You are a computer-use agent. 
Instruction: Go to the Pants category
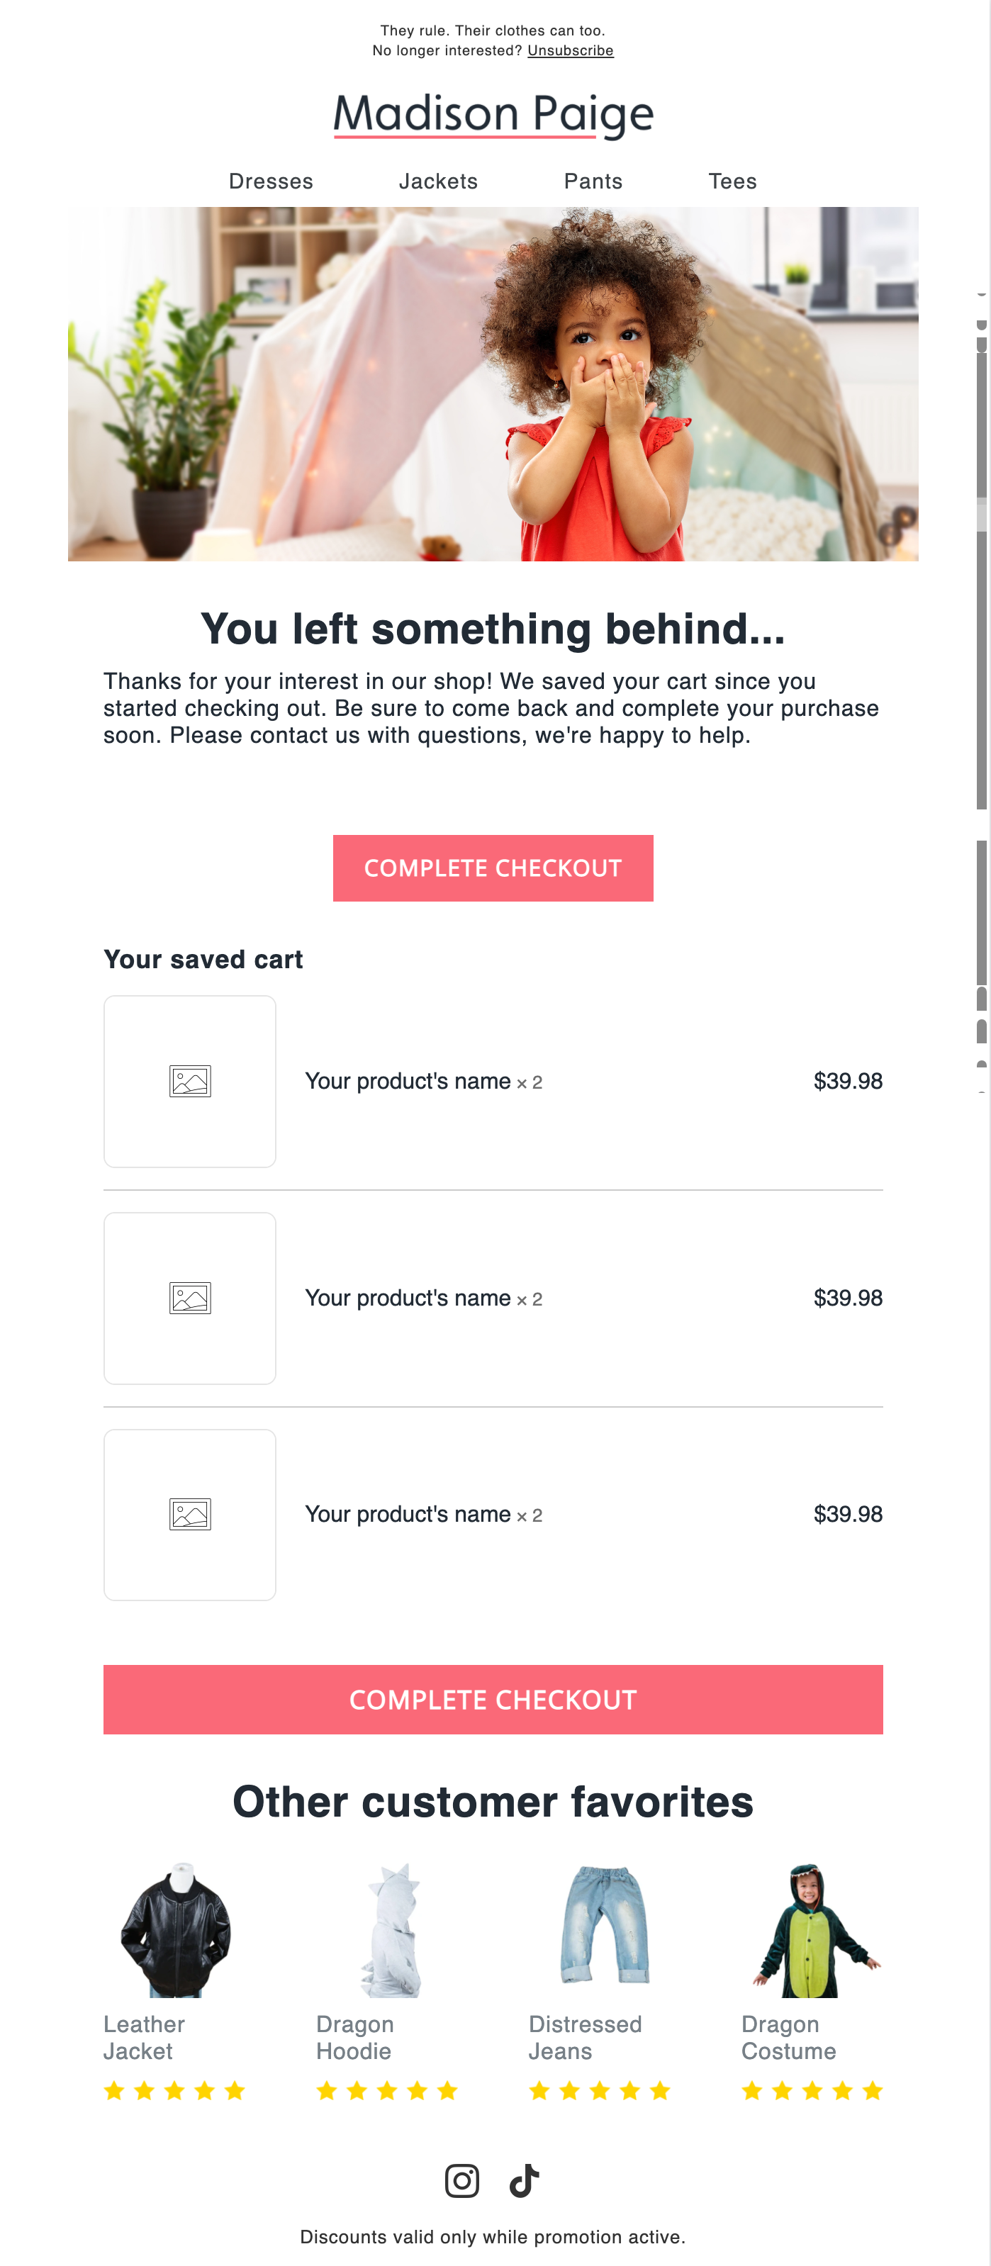[593, 181]
